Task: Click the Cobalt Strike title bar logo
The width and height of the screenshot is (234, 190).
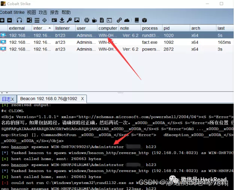Action: pyautogui.click(x=3, y=4)
